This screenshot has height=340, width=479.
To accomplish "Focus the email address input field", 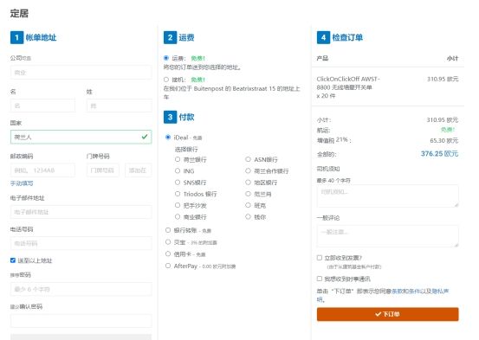I will click(81, 212).
